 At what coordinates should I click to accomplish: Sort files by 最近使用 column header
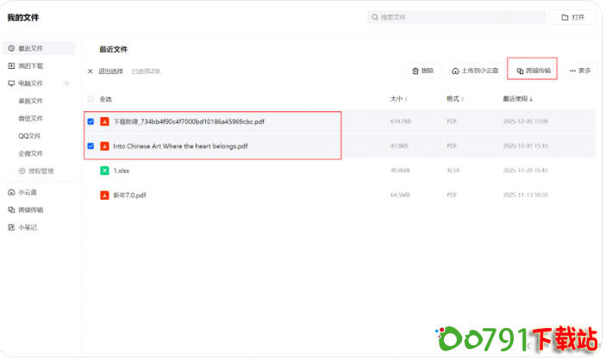click(x=517, y=99)
